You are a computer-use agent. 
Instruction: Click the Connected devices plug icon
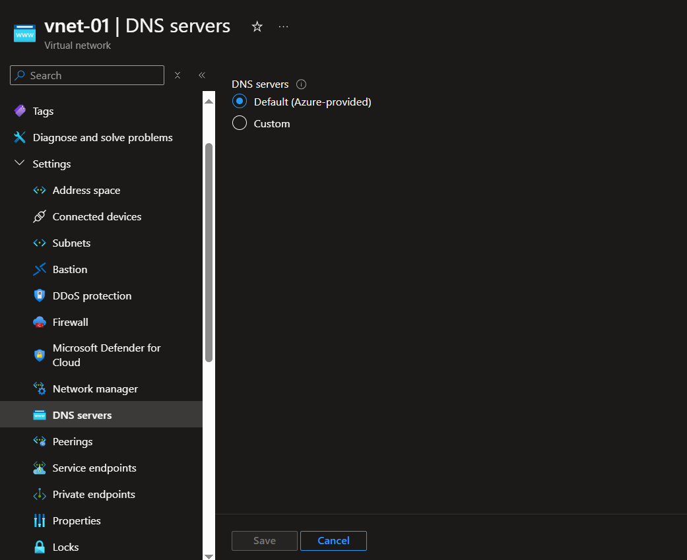(40, 216)
